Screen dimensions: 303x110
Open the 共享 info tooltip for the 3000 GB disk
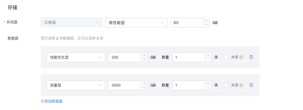(x=241, y=85)
